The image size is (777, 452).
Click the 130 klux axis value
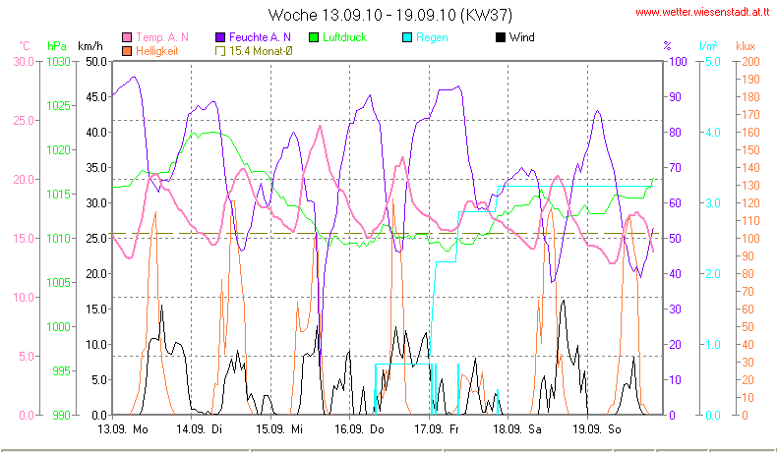click(x=751, y=186)
